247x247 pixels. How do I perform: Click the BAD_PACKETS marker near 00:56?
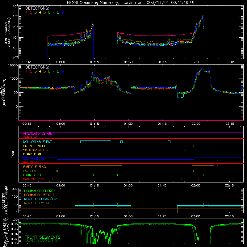[52, 179]
